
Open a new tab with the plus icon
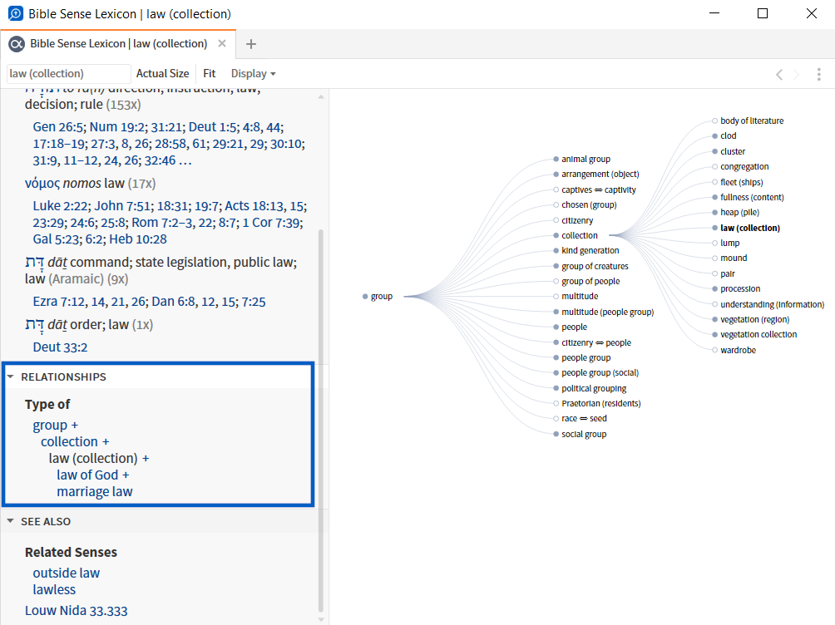click(251, 43)
